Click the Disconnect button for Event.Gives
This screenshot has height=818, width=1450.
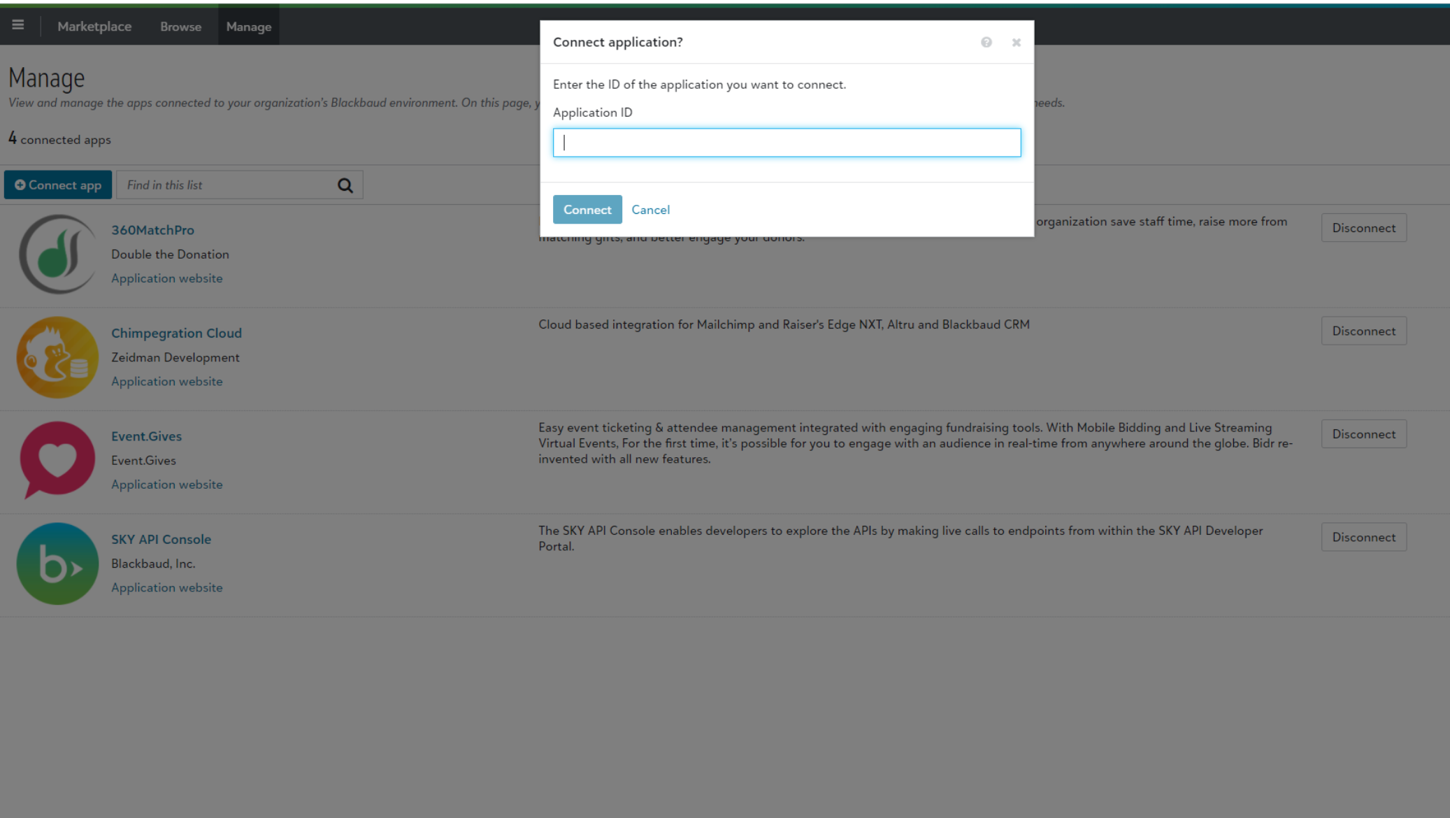tap(1363, 433)
